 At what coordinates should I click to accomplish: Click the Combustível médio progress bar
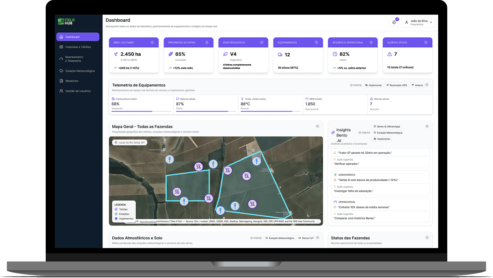click(141, 111)
